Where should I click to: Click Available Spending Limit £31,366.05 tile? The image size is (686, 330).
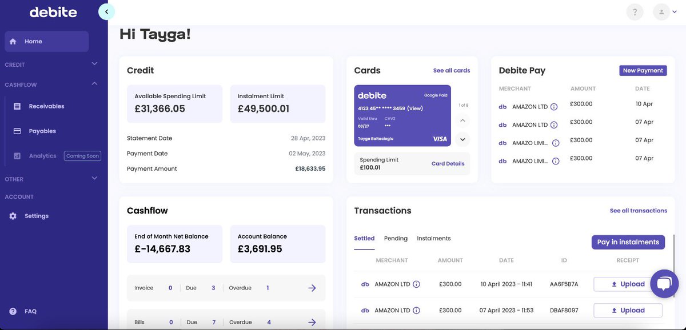pos(174,103)
